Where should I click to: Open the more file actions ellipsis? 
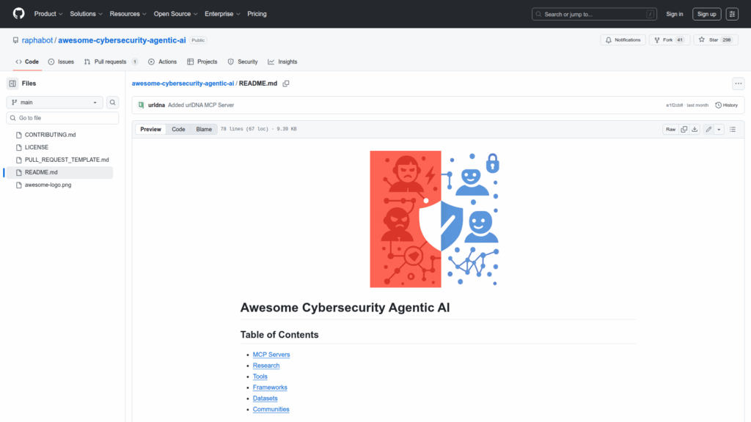(x=738, y=84)
